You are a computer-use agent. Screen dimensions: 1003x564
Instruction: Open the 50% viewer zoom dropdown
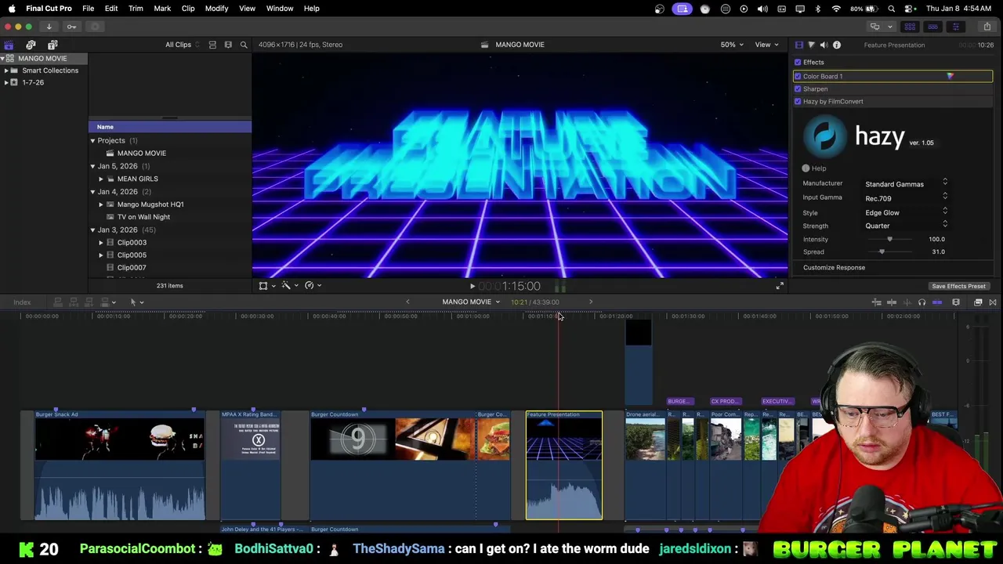pos(732,45)
